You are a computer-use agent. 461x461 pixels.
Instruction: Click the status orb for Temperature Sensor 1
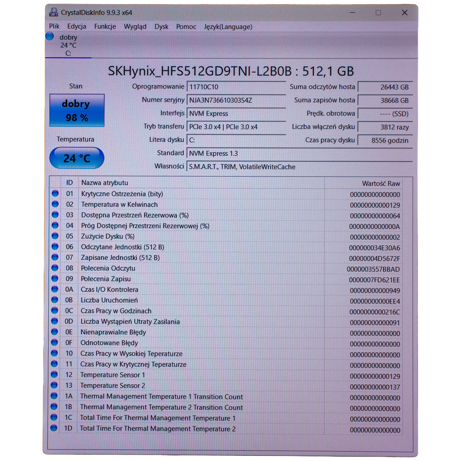click(54, 374)
